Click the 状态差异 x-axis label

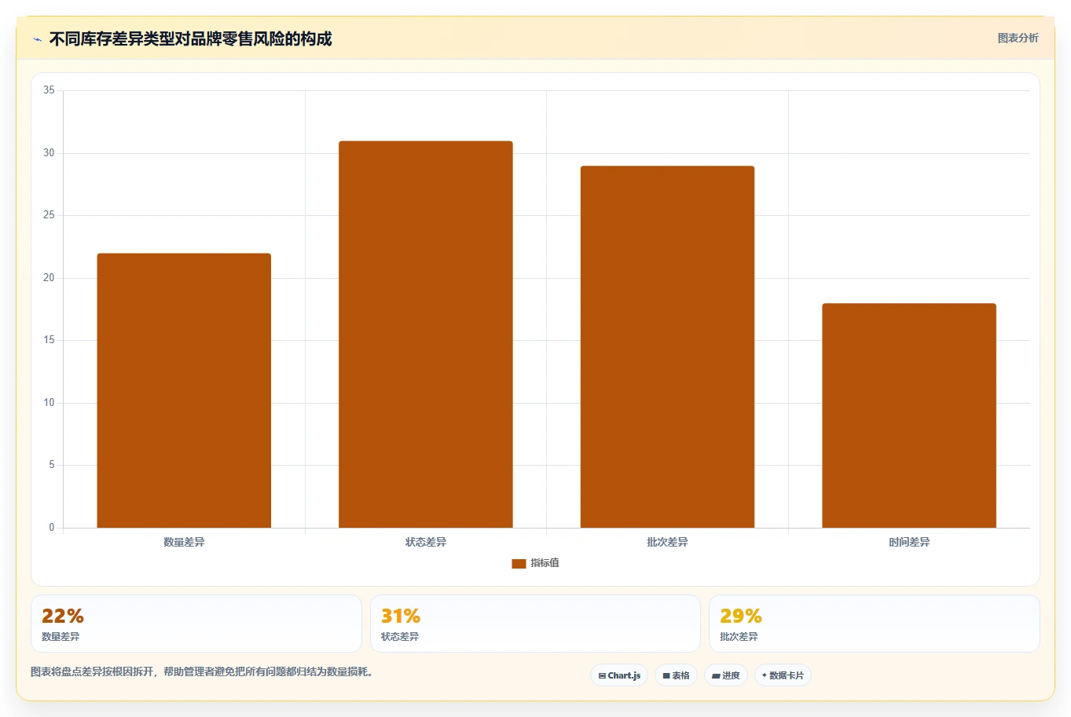click(x=426, y=542)
